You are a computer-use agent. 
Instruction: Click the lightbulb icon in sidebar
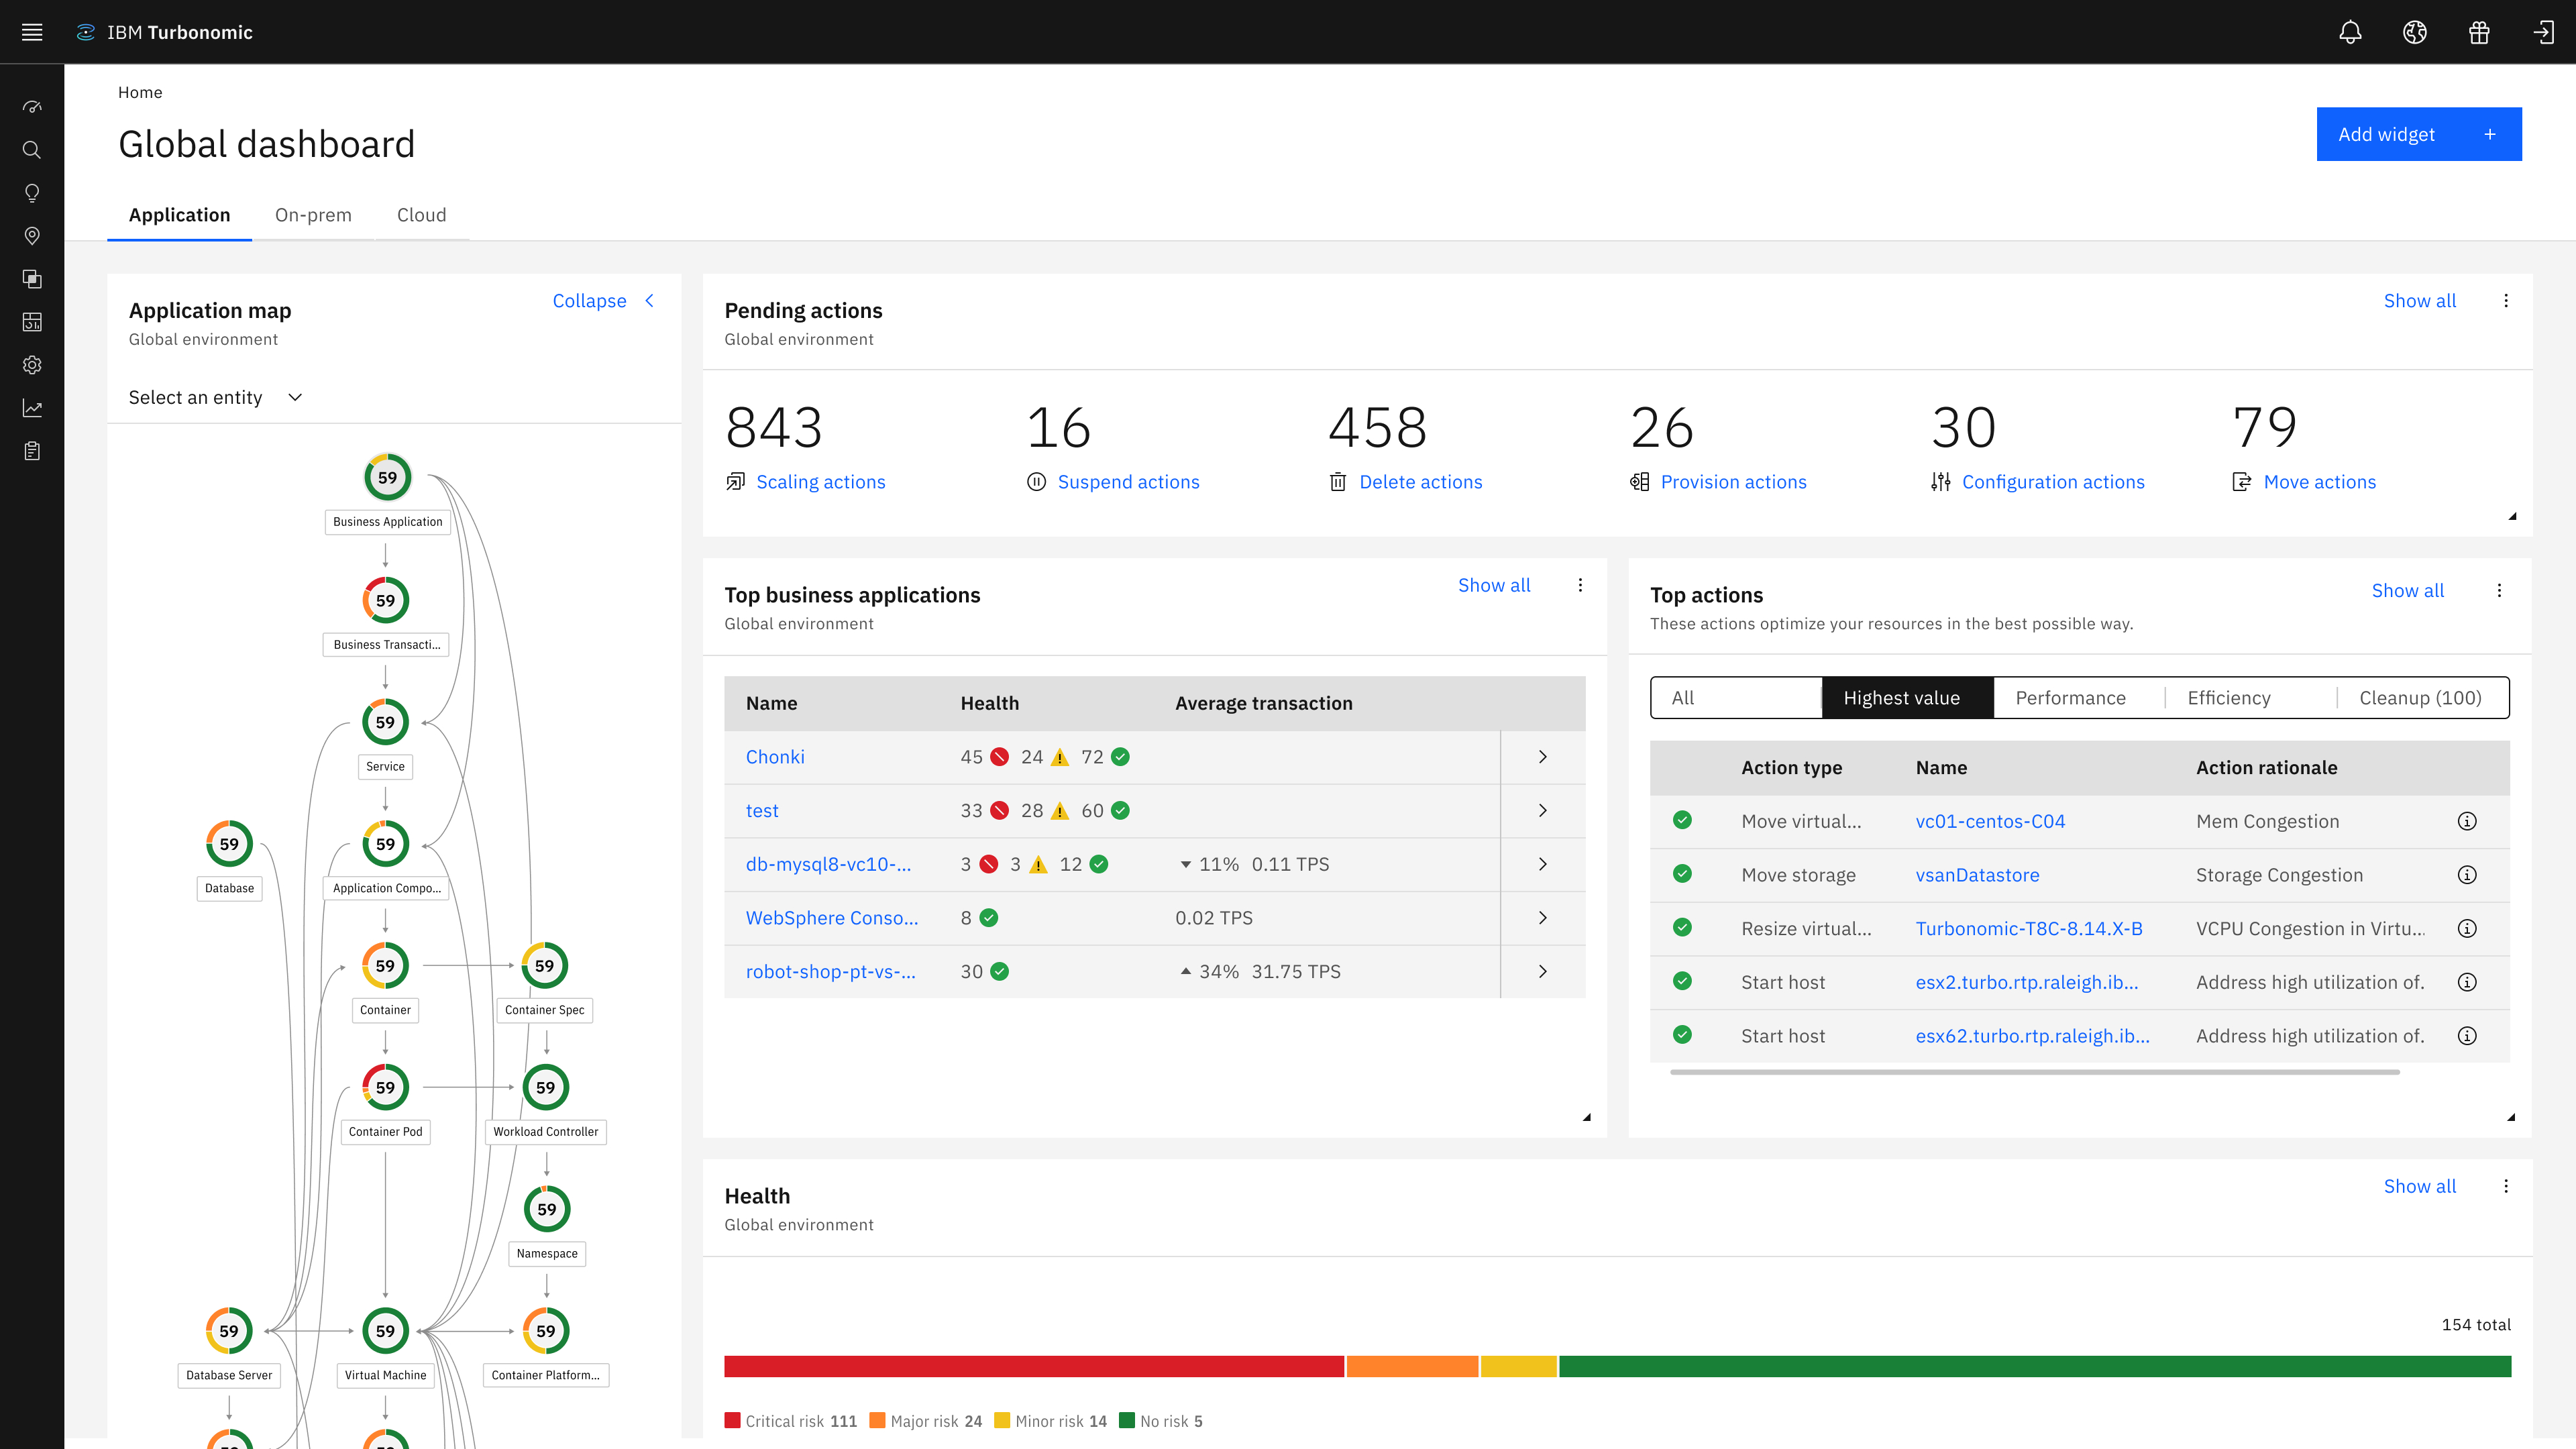(32, 193)
